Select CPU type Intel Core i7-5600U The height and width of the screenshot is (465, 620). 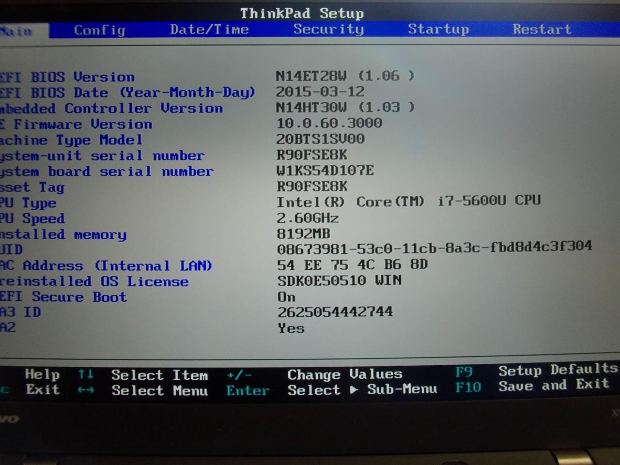(x=408, y=201)
